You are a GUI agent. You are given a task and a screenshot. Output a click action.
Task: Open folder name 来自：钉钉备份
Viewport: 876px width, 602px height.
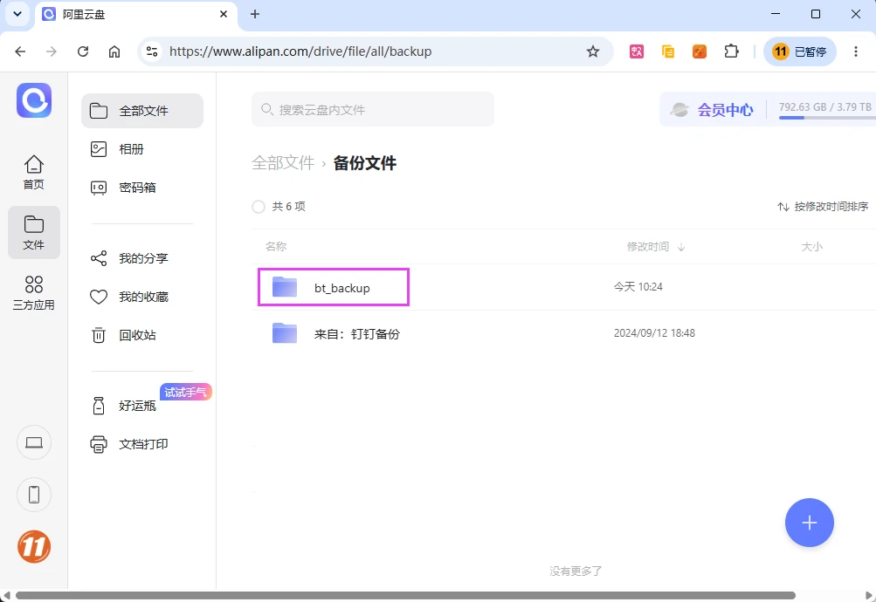coord(357,334)
